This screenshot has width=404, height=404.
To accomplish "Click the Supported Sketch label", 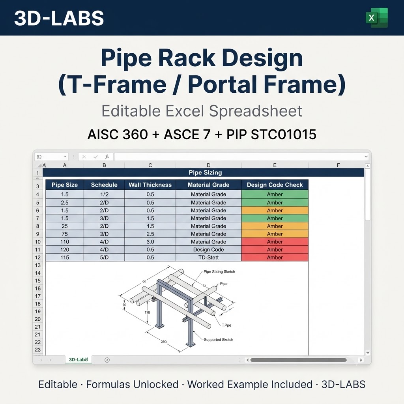I will coord(219,340).
